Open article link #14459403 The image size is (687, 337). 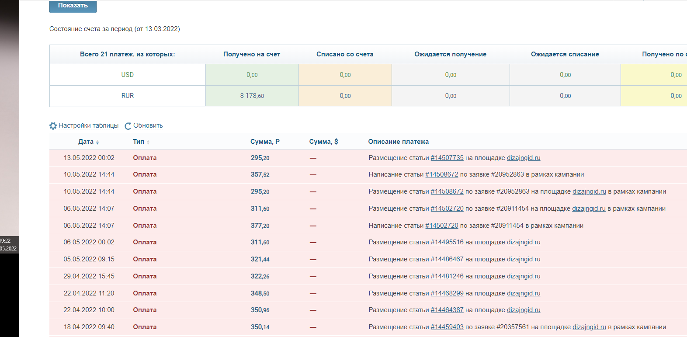pos(447,327)
